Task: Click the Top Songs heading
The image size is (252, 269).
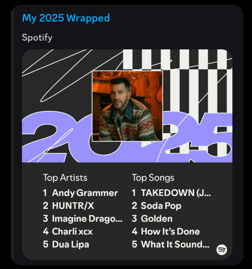Action: (153, 178)
